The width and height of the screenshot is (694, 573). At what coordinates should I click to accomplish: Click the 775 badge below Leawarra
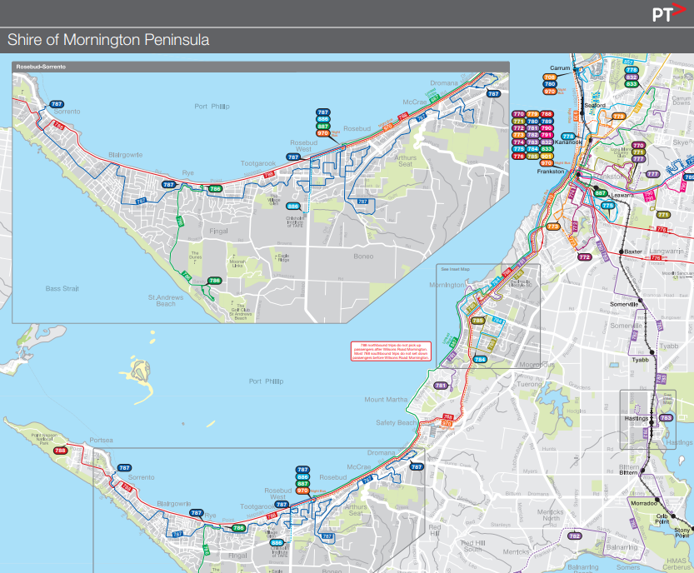[607, 205]
